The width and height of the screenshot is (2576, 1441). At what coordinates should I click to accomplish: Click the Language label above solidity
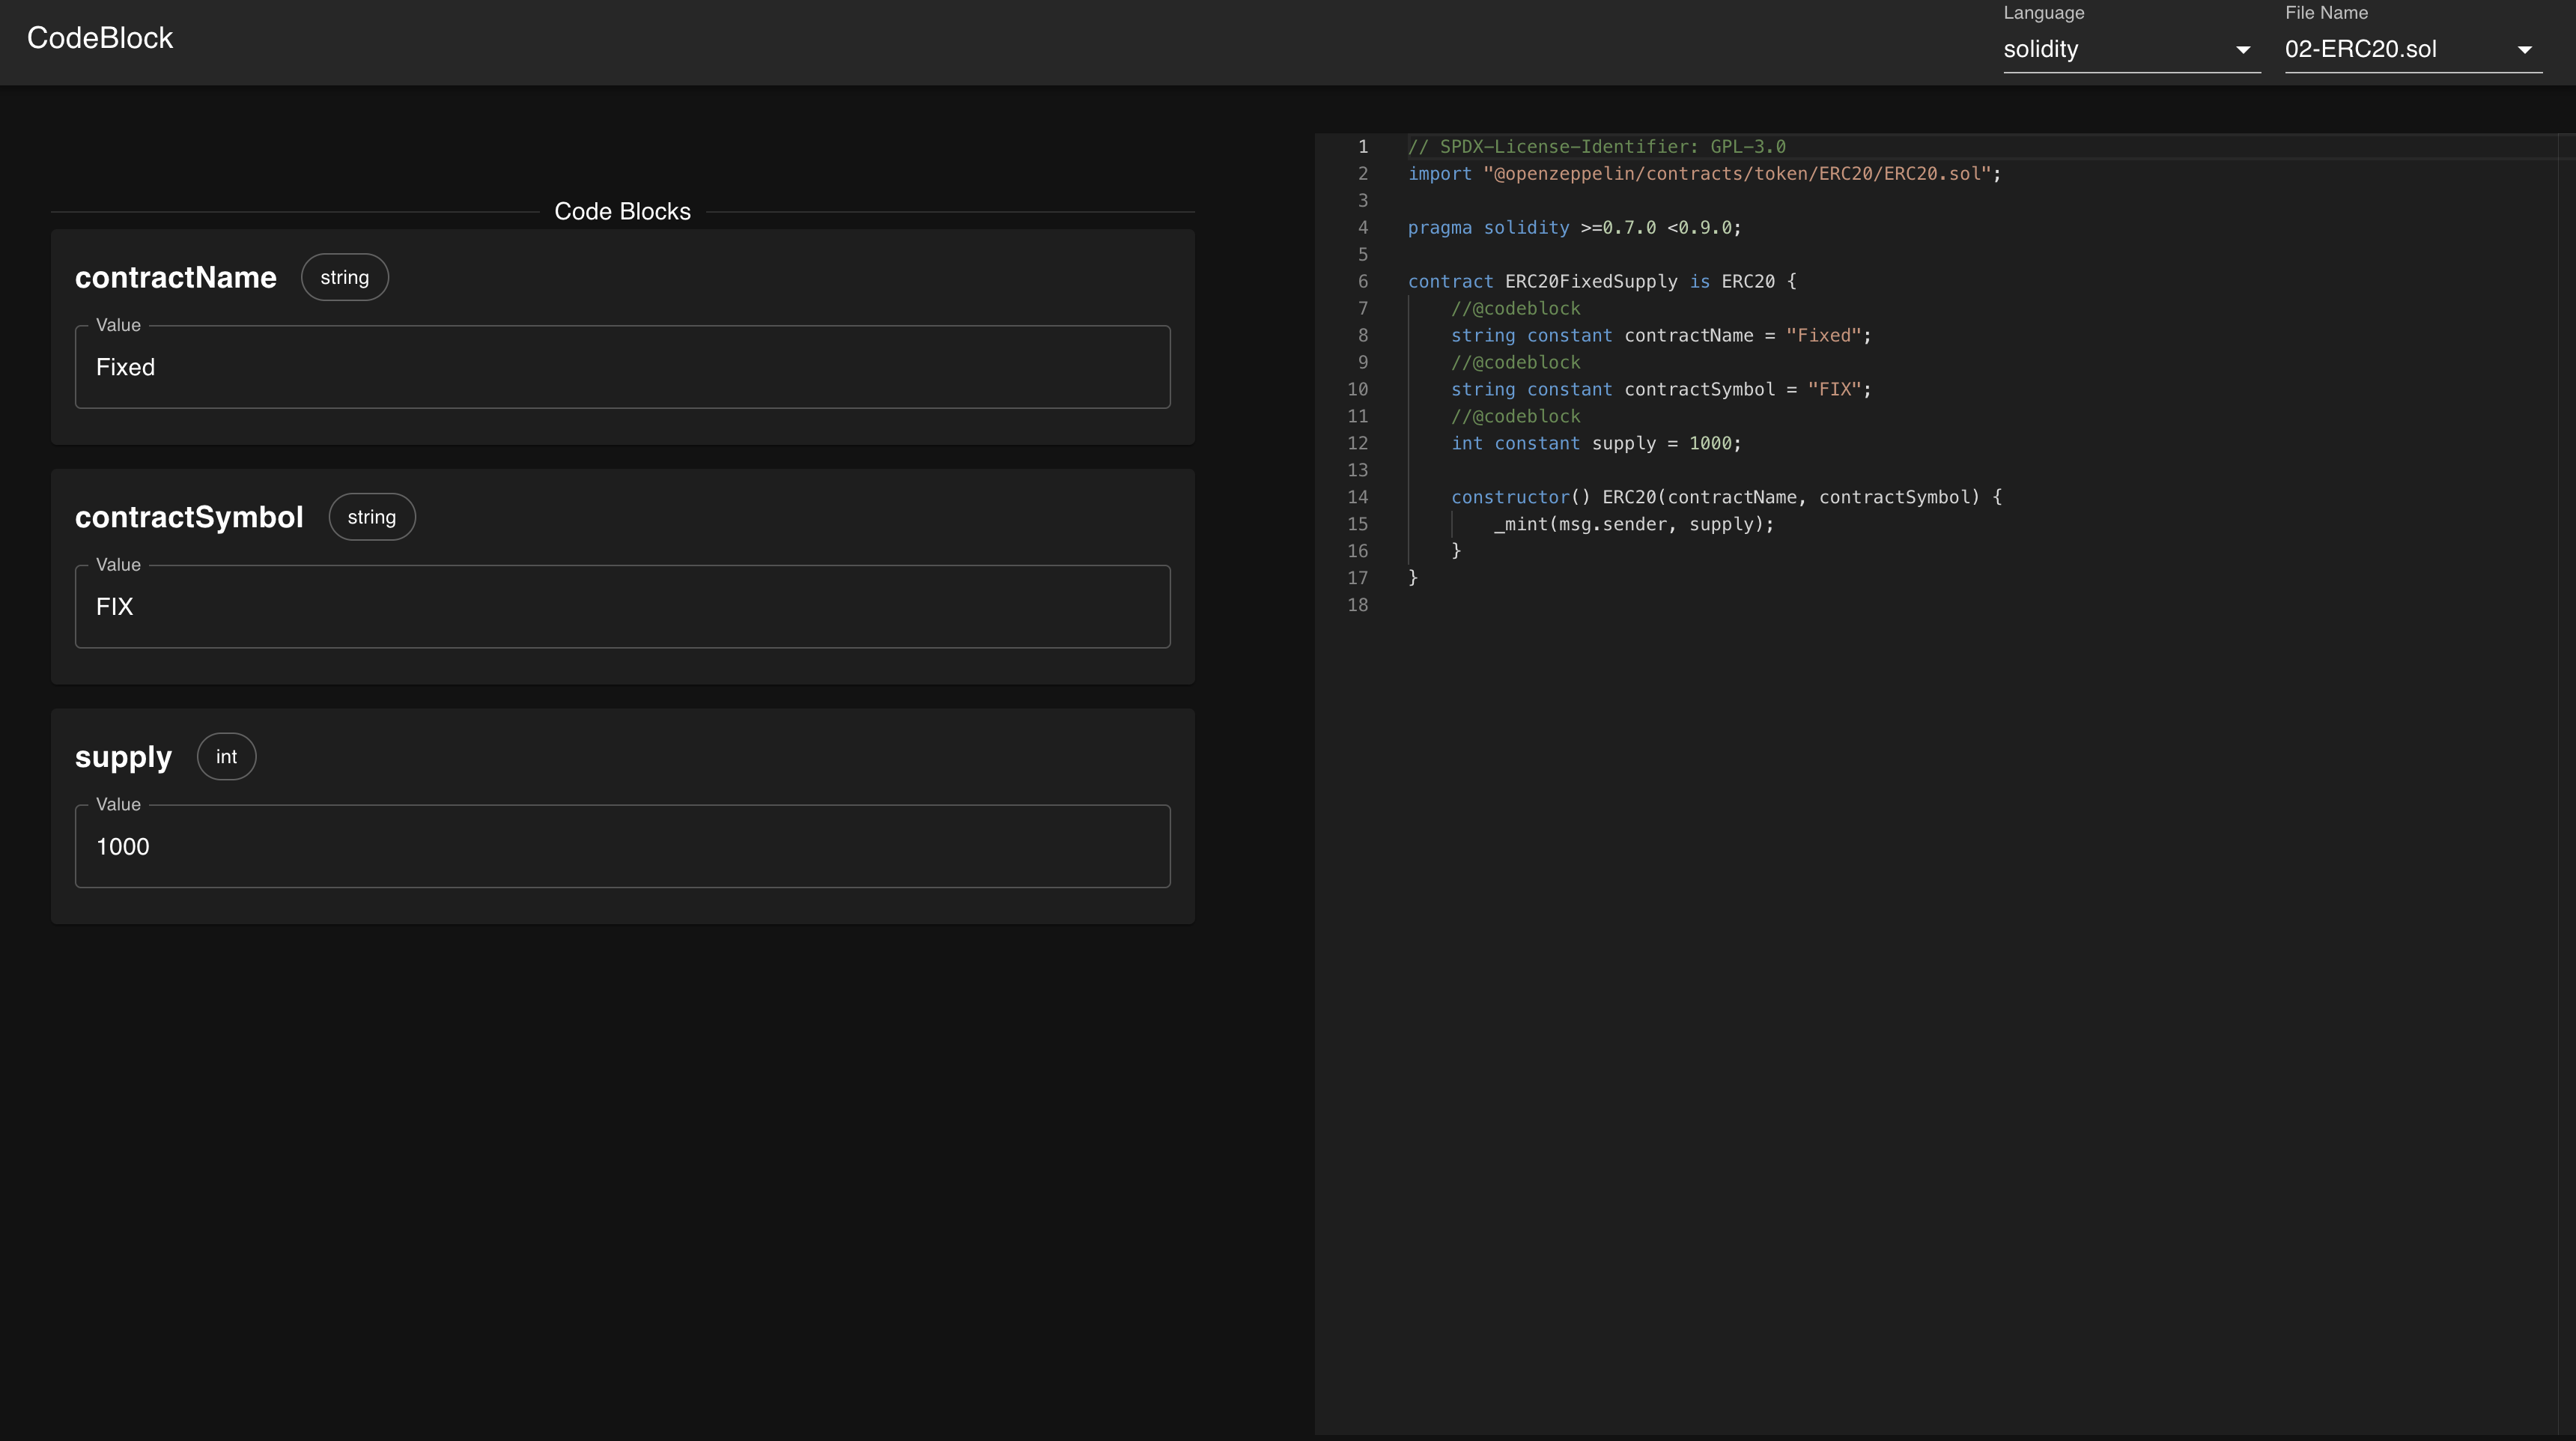point(2044,13)
